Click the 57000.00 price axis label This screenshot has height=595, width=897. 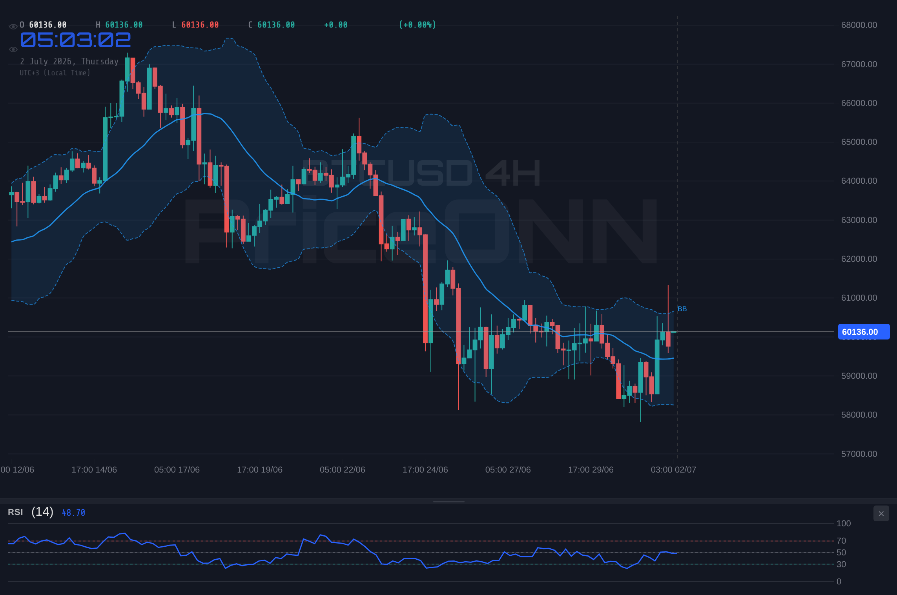859,454
